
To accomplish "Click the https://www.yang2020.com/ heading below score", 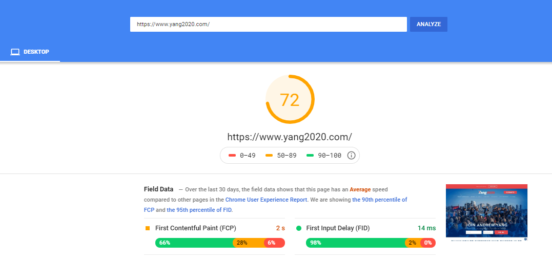I will (290, 137).
